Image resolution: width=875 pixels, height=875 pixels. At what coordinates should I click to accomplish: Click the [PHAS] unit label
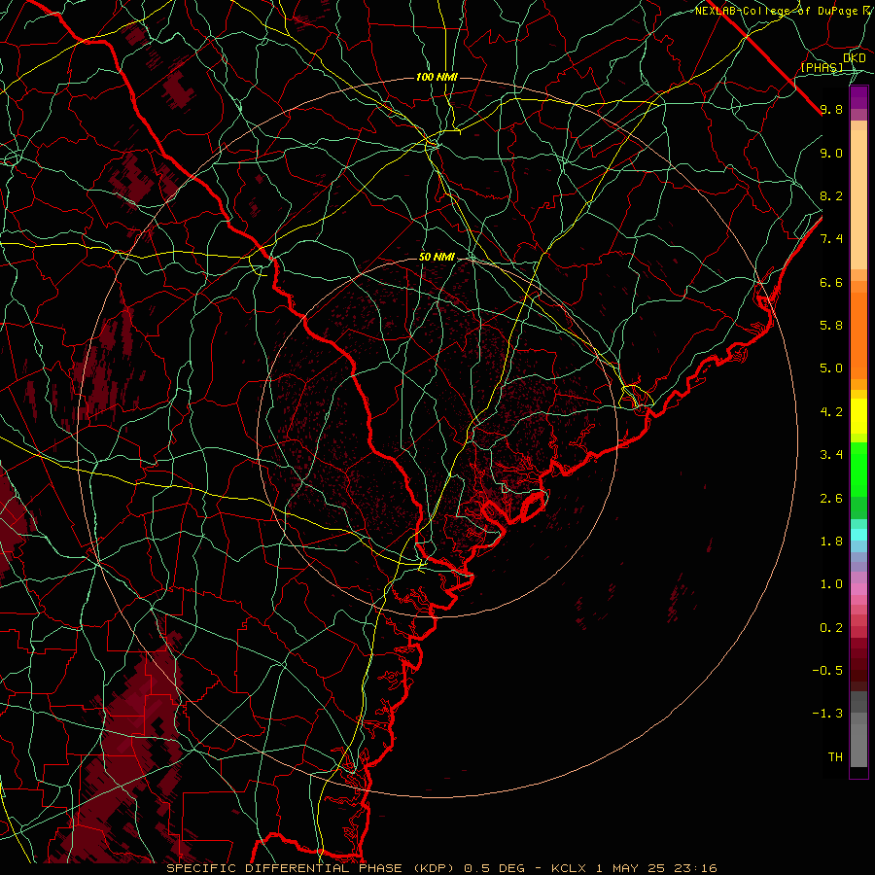click(x=822, y=67)
